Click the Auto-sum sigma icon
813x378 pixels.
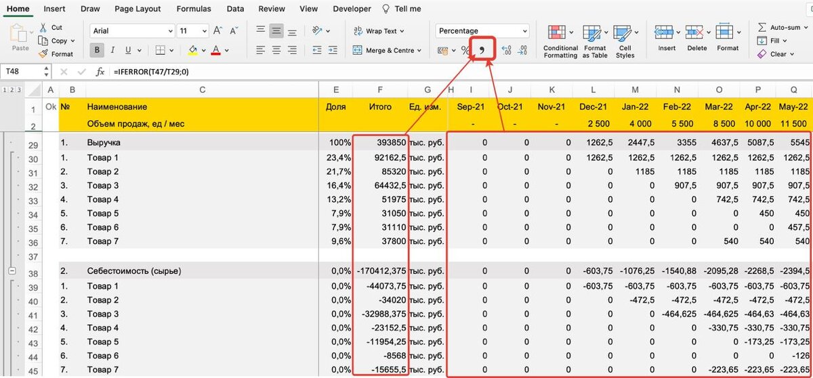coord(762,28)
